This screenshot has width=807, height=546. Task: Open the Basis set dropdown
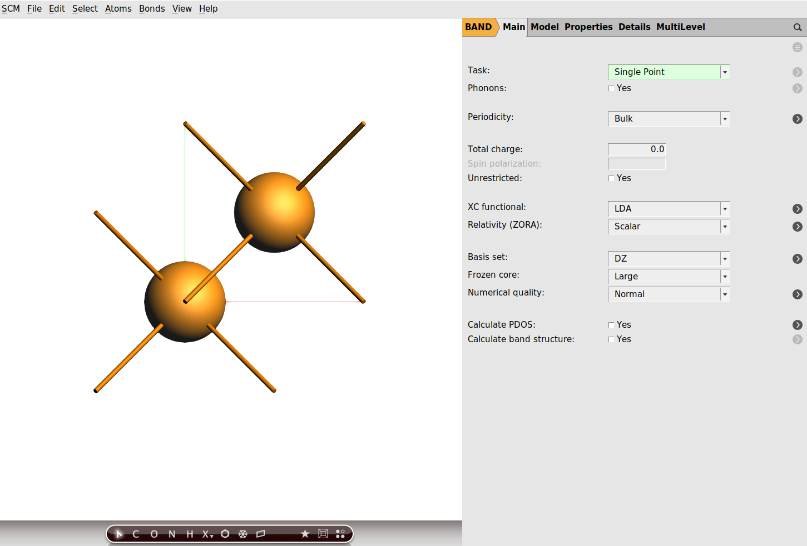coord(725,259)
